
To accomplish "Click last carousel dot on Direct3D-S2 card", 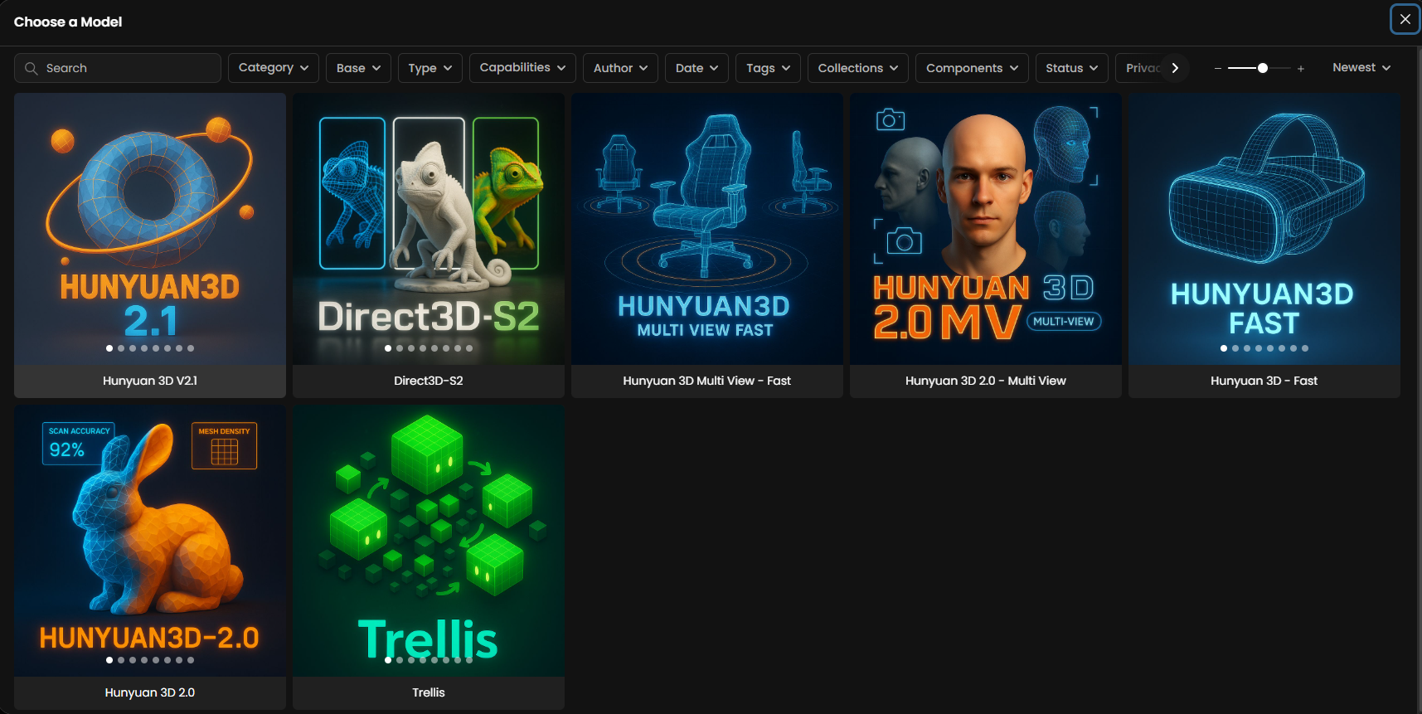I will click(469, 348).
